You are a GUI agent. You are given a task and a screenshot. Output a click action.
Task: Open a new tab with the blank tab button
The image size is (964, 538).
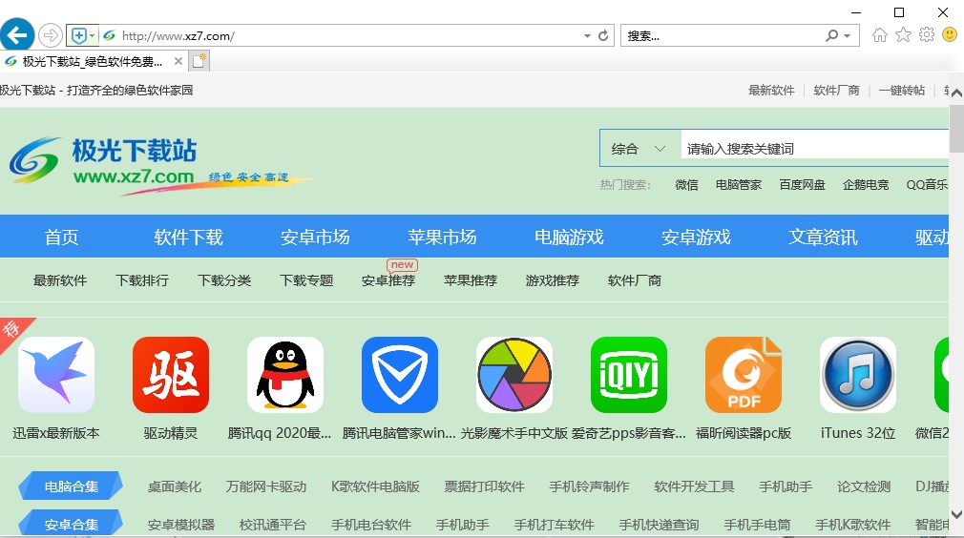[x=199, y=61]
